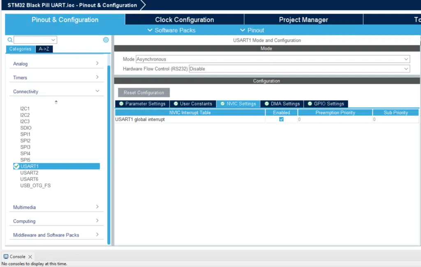Viewport: 421px width, 267px height.
Task: Open the peripheral search dropdown arrow
Action: click(x=53, y=40)
